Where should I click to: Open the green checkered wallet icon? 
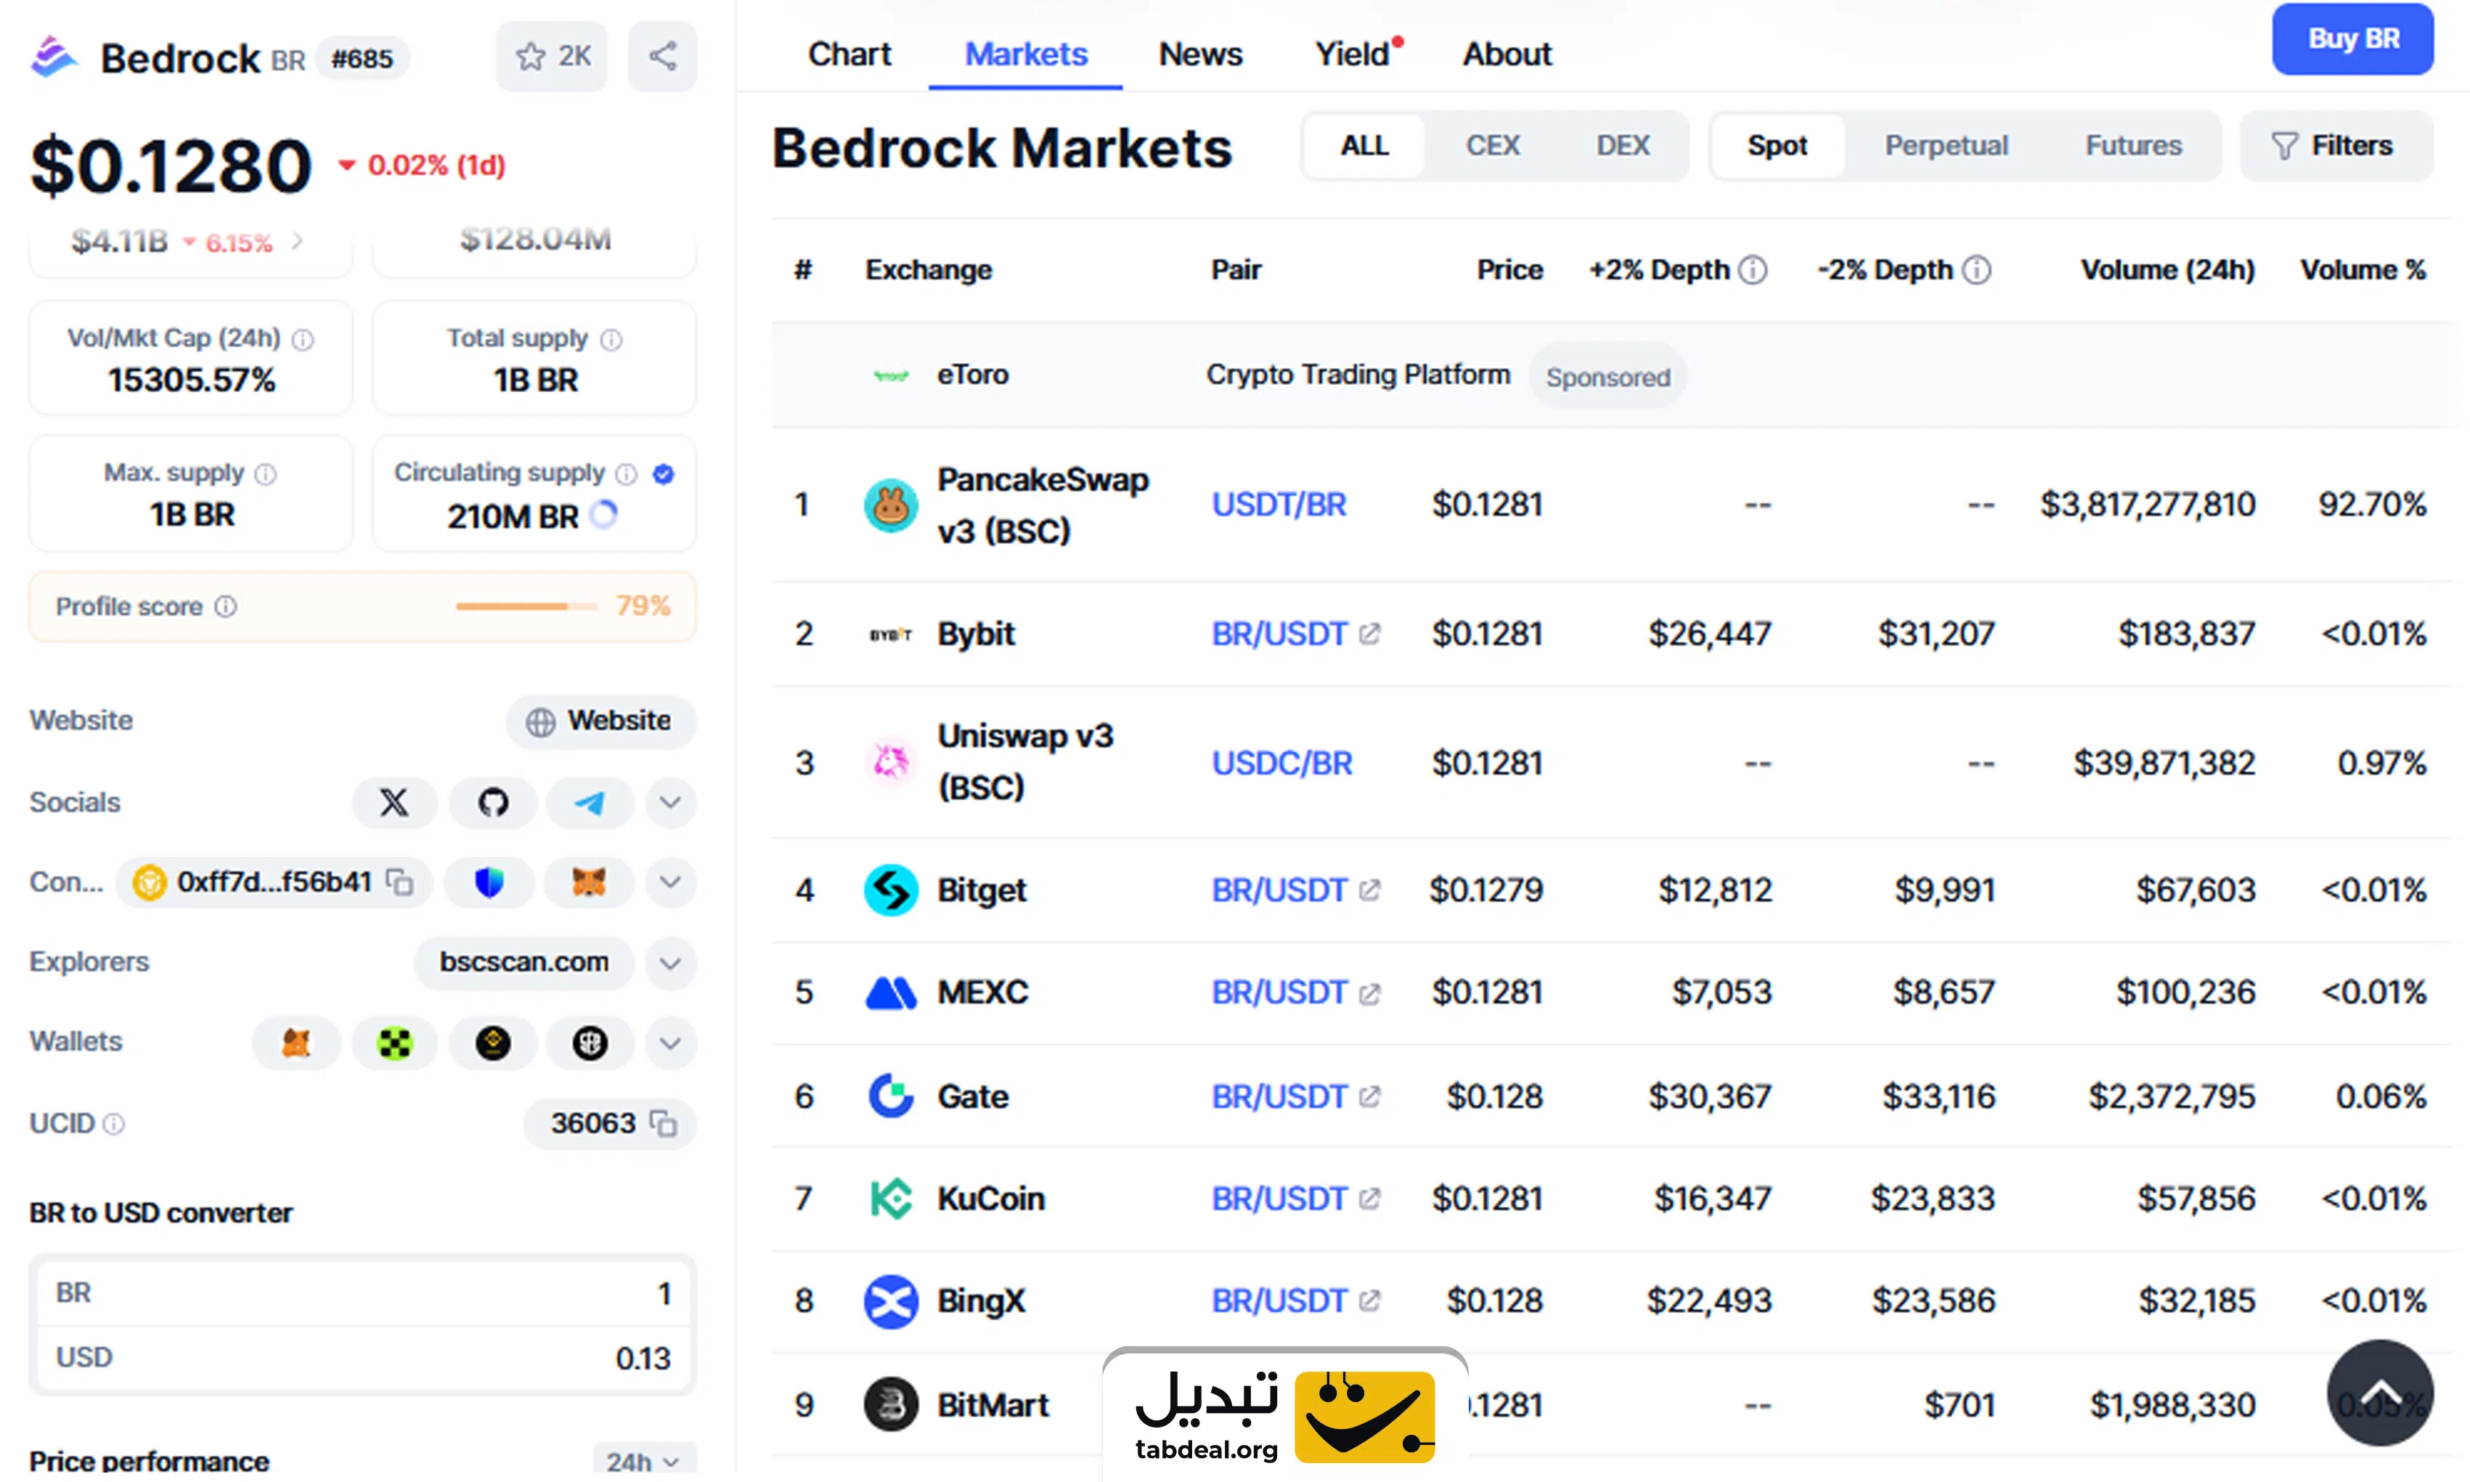[394, 1043]
